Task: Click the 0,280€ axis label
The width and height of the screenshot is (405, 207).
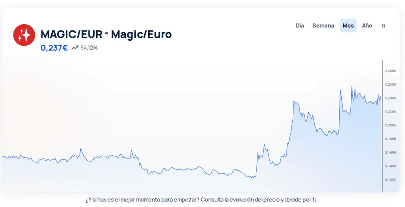Action: point(390,71)
